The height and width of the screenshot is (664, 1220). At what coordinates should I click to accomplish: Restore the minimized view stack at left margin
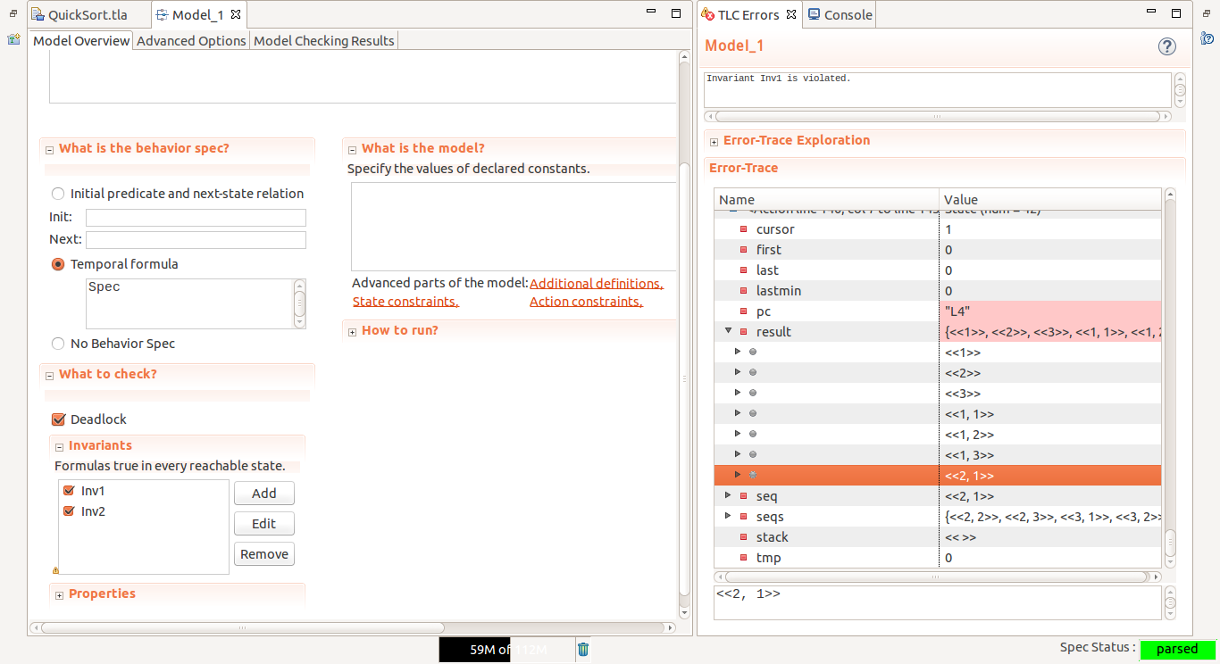click(x=13, y=14)
